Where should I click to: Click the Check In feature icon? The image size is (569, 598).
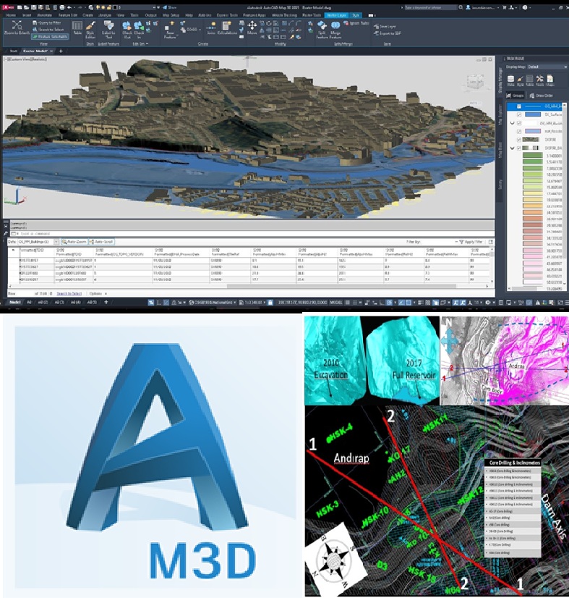click(x=139, y=30)
